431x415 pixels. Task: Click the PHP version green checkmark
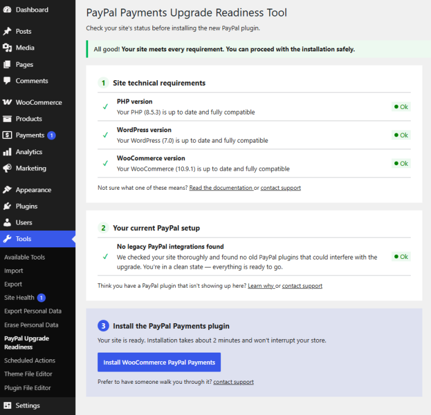tap(105, 107)
